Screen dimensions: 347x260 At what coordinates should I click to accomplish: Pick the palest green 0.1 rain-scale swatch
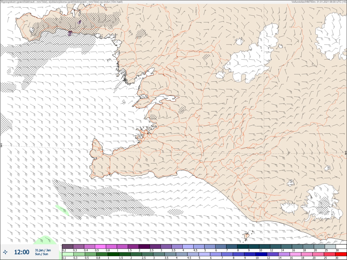click(68, 254)
